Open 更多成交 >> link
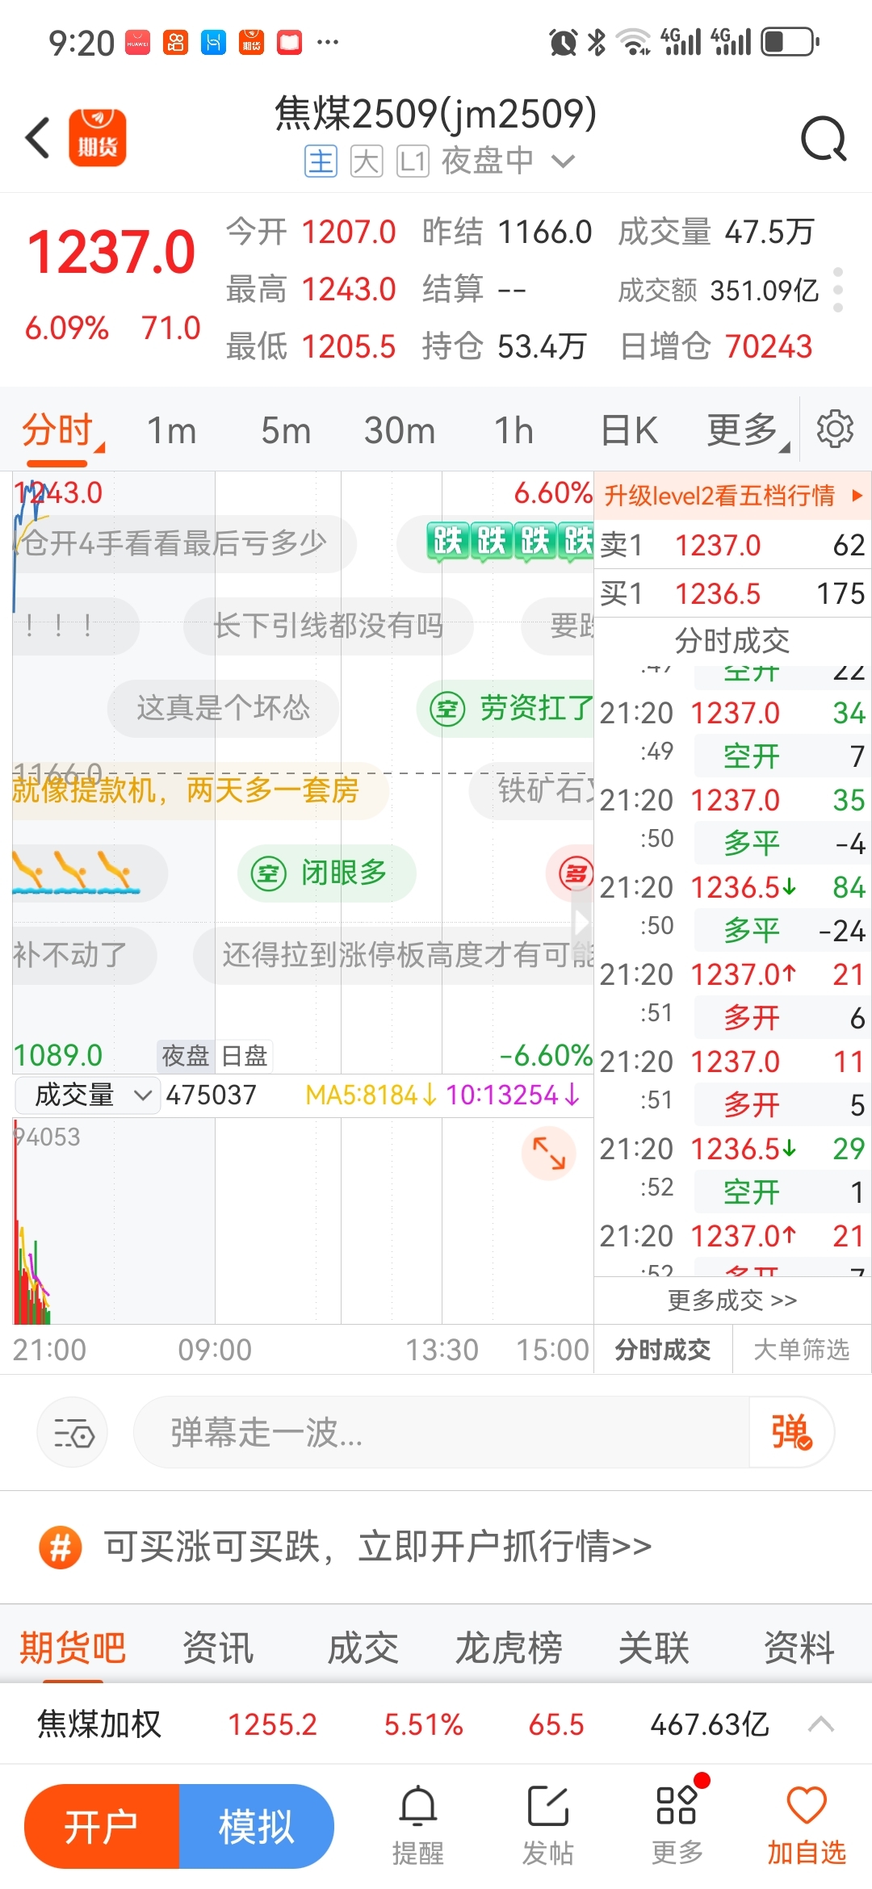 (x=732, y=1300)
